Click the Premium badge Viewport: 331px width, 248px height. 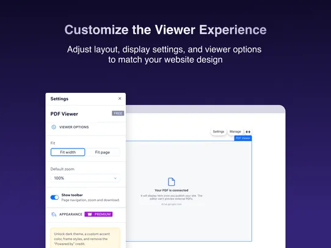[x=98, y=214]
